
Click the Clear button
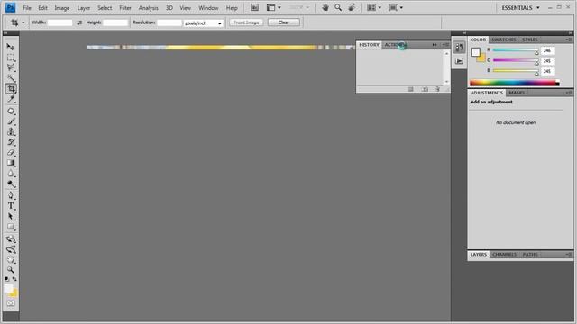pyautogui.click(x=283, y=22)
